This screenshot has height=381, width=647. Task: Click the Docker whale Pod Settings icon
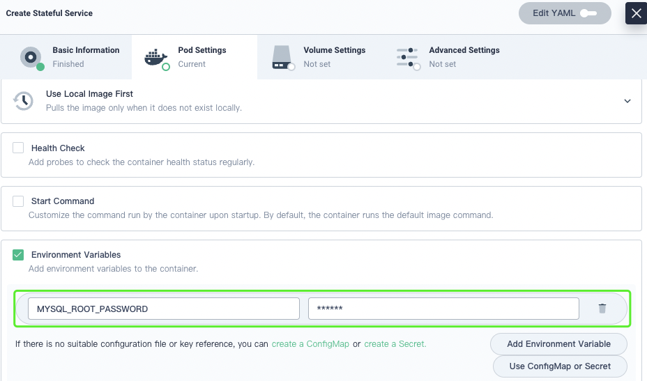coord(156,57)
